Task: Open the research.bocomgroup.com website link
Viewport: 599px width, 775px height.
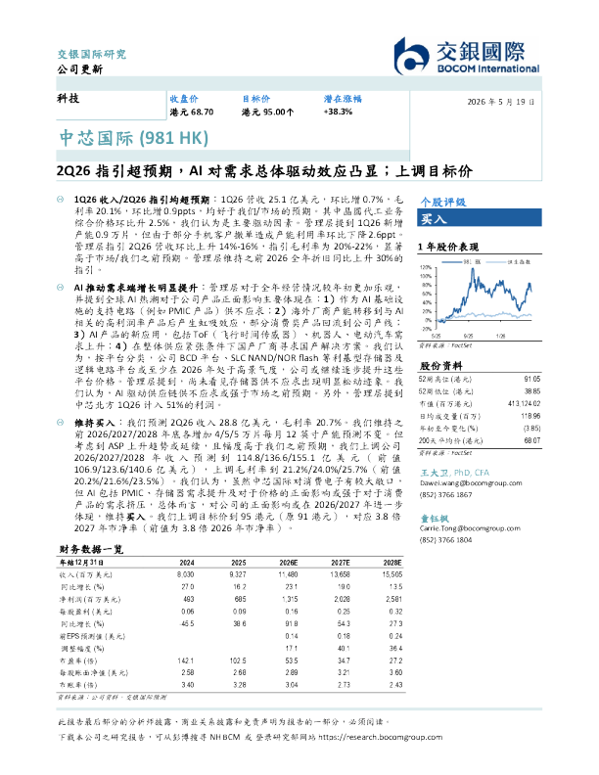Action: (x=381, y=737)
